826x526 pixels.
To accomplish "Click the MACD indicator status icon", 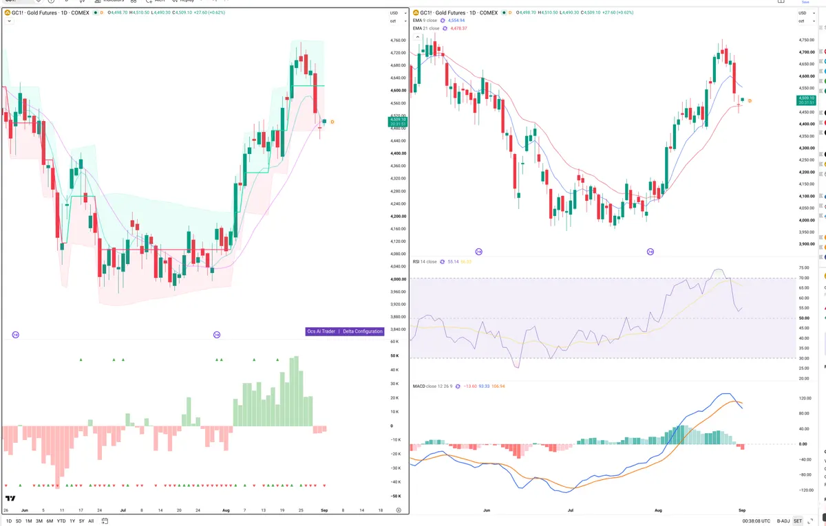I will pos(457,386).
